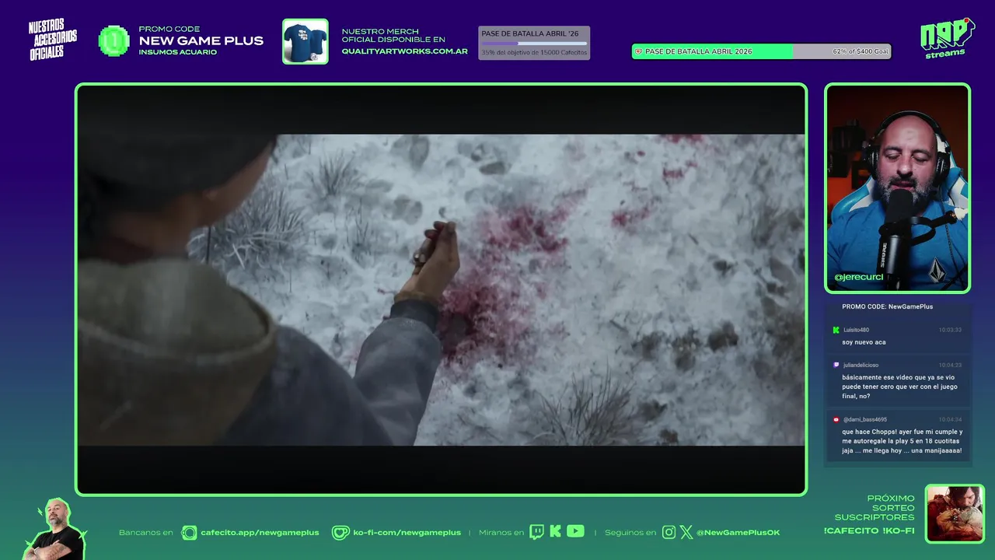This screenshot has height=560, width=995.
Task: Visit qualityartworks.com.ar link
Action: coord(405,51)
